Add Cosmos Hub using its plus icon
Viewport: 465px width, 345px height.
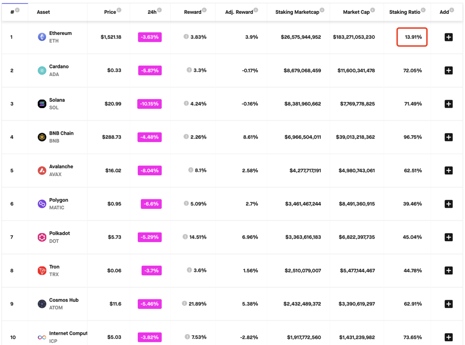[448, 304]
